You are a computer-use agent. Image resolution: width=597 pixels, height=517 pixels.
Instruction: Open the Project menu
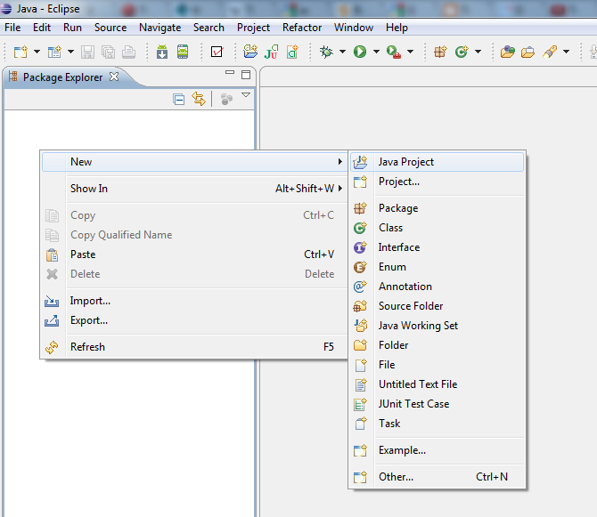coord(253,28)
